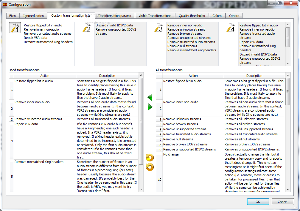Viewport: 300px width, 211px height.
Task: Click 'Remove null streams' in list 3
Action: tap(182, 46)
